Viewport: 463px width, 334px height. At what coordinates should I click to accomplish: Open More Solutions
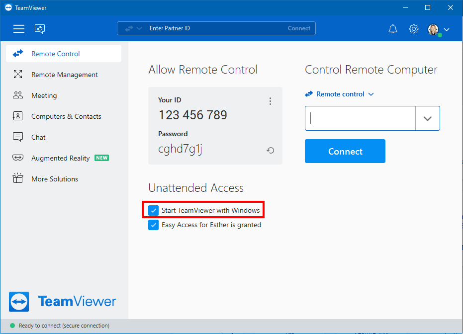tap(64, 179)
